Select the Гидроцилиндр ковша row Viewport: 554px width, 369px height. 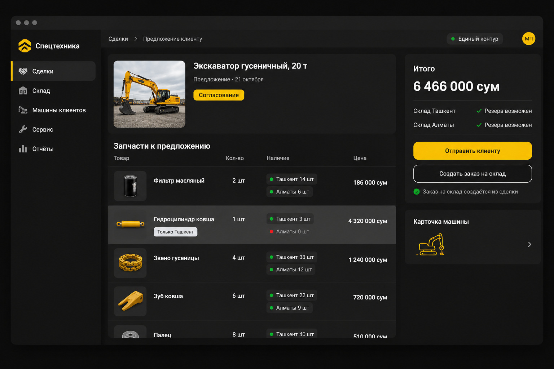(252, 225)
